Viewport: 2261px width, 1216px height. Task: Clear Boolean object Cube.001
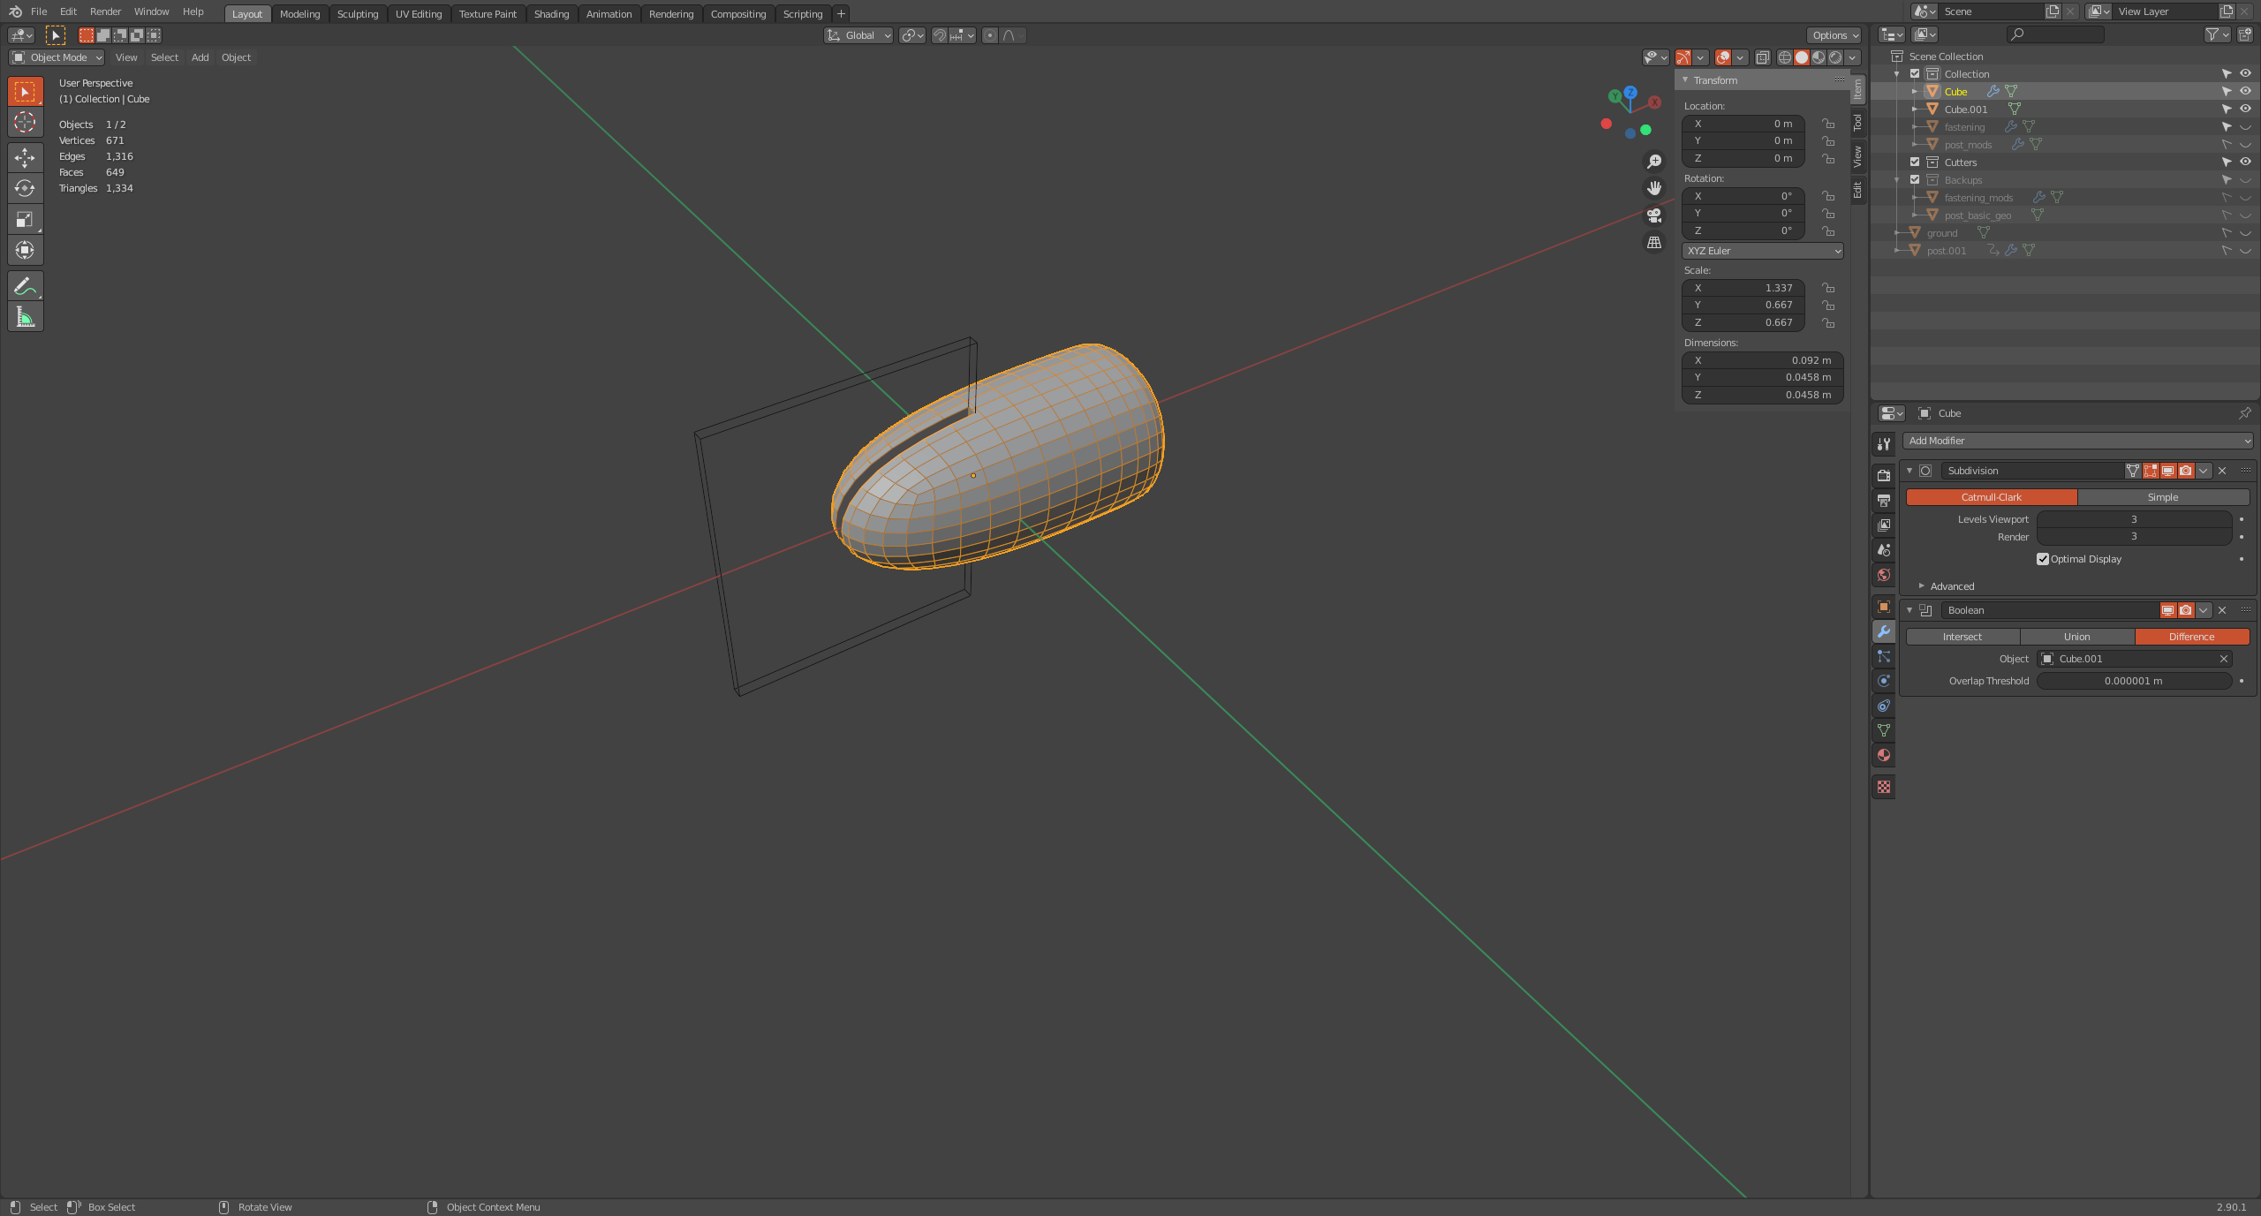(2224, 659)
